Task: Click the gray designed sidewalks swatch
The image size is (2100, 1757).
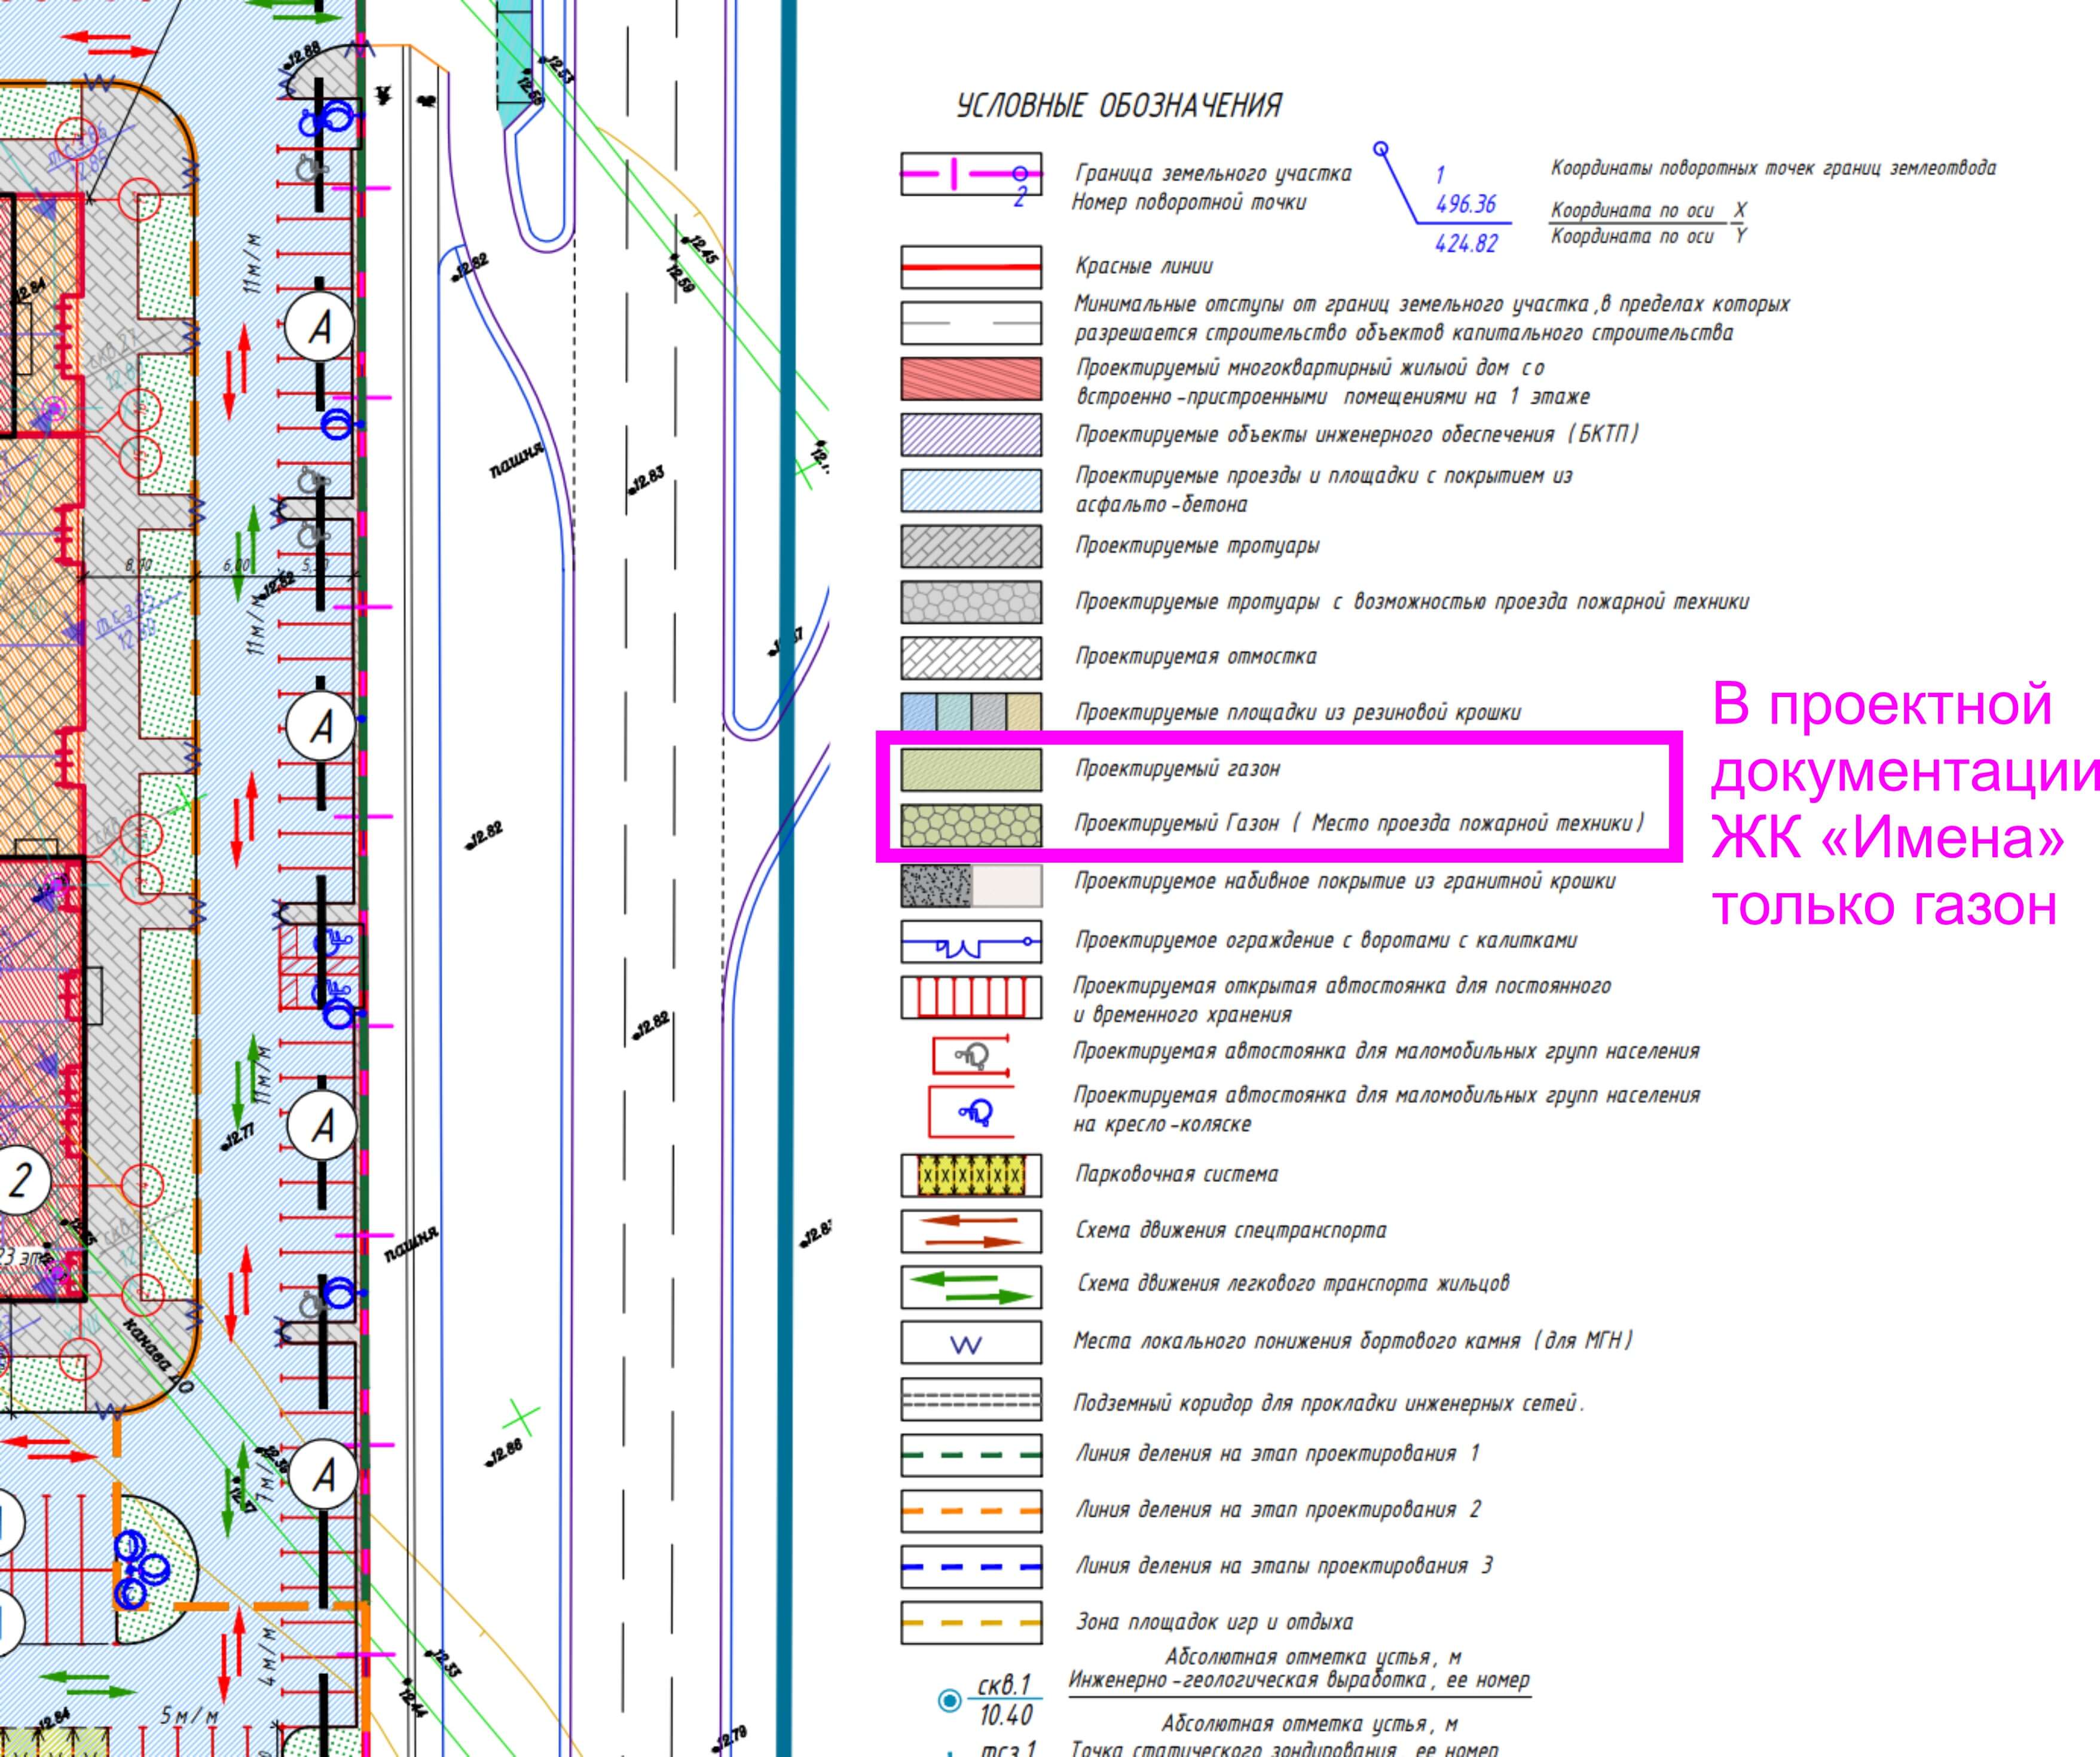Action: coord(971,547)
